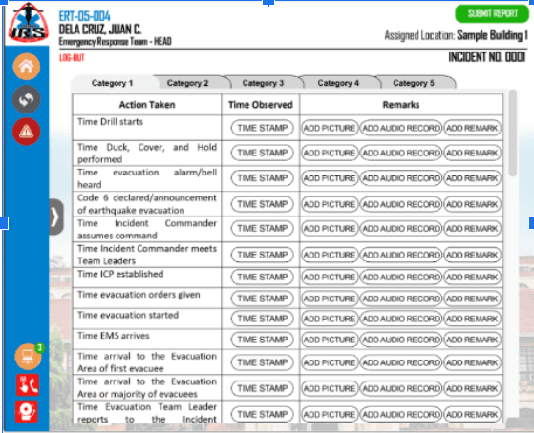Add picture for Time ICP established
534x433 pixels.
coord(330,278)
